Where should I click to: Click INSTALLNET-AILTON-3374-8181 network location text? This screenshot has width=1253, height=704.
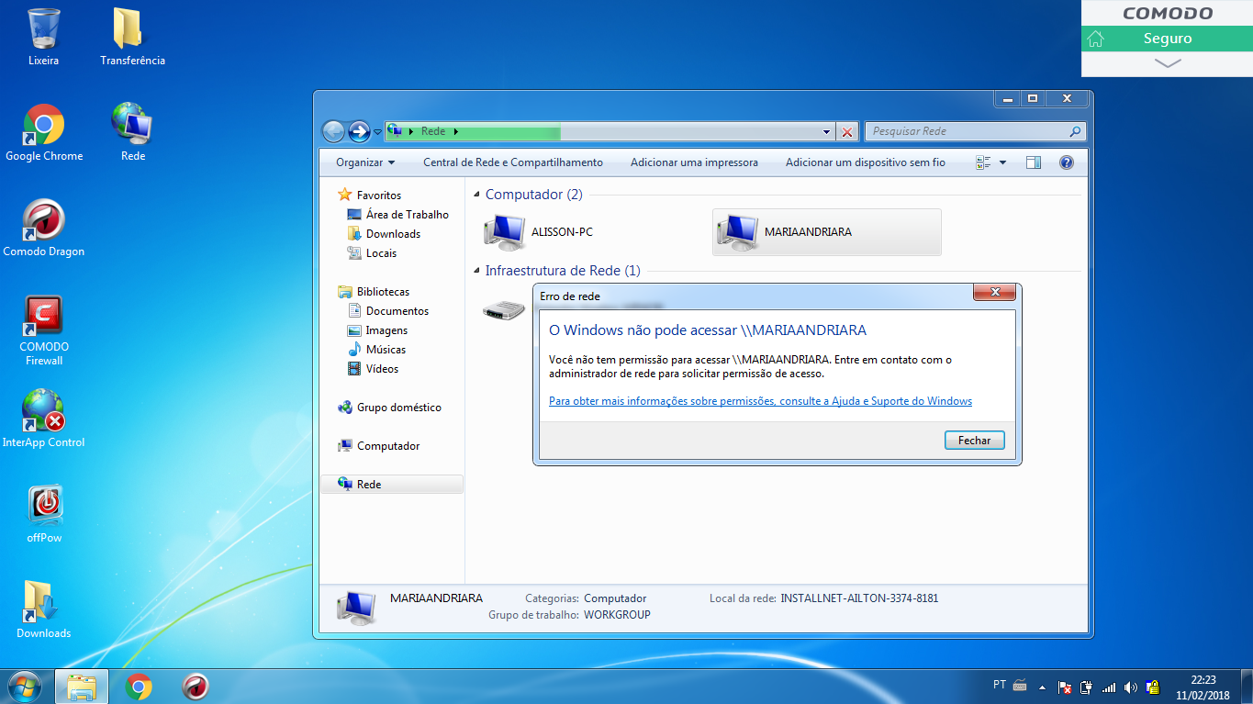point(859,598)
